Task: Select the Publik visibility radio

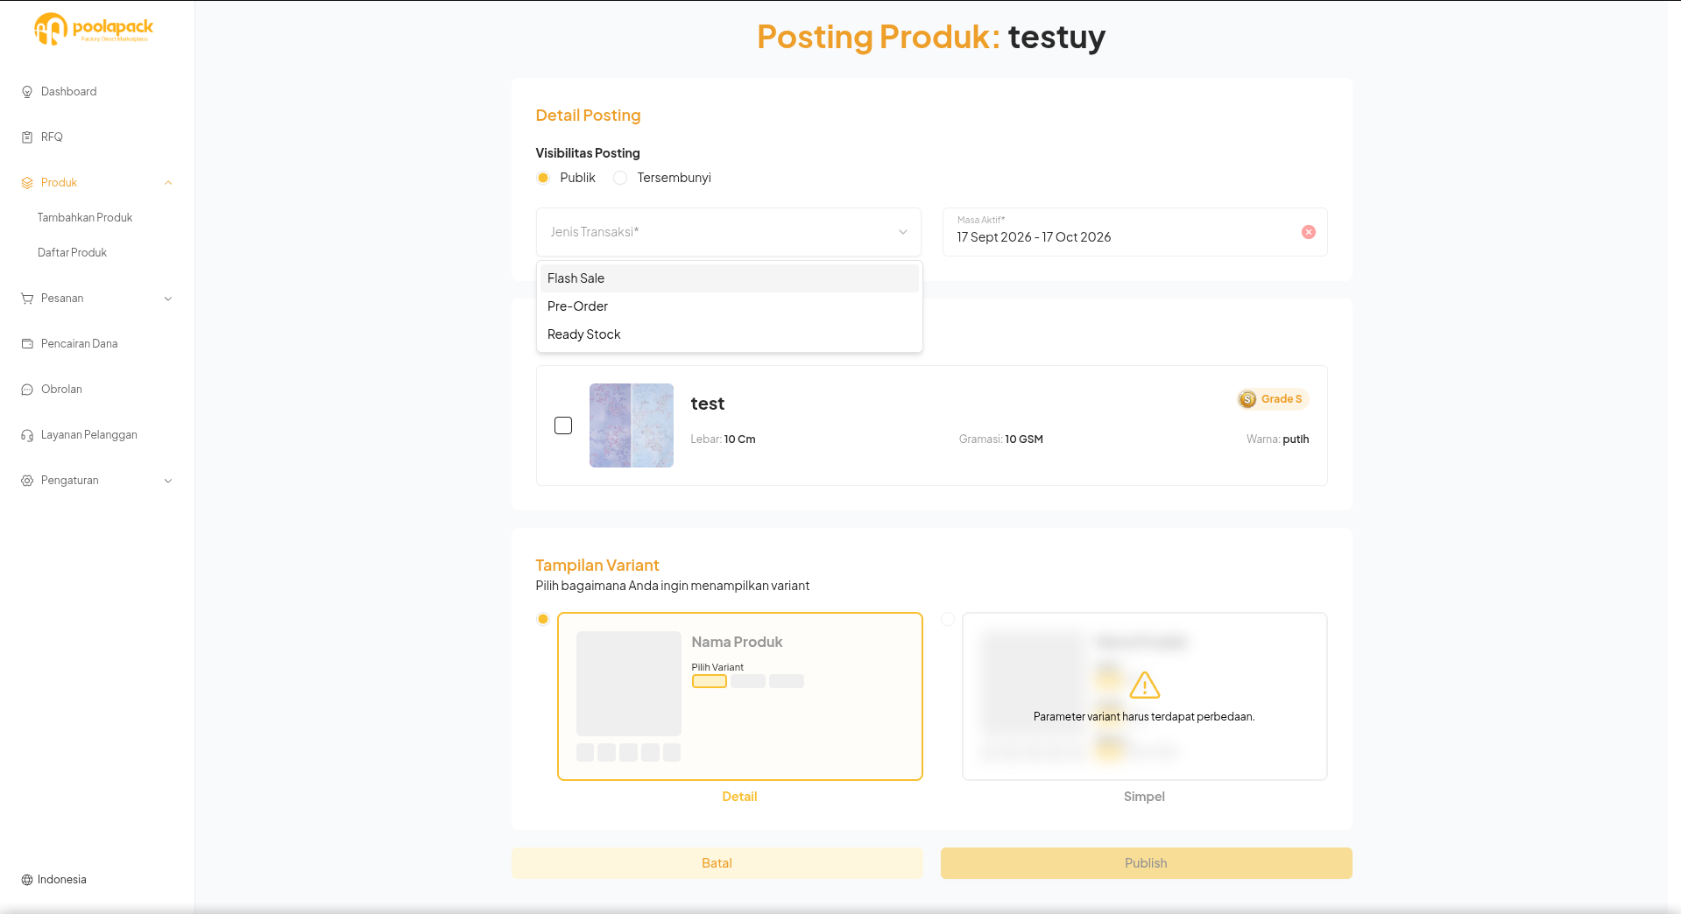Action: [x=543, y=178]
